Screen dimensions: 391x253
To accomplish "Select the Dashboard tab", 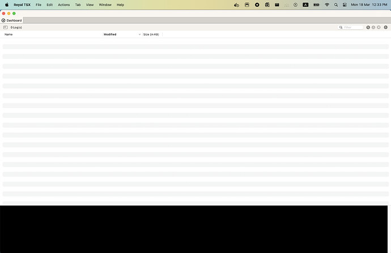I will coord(14,20).
